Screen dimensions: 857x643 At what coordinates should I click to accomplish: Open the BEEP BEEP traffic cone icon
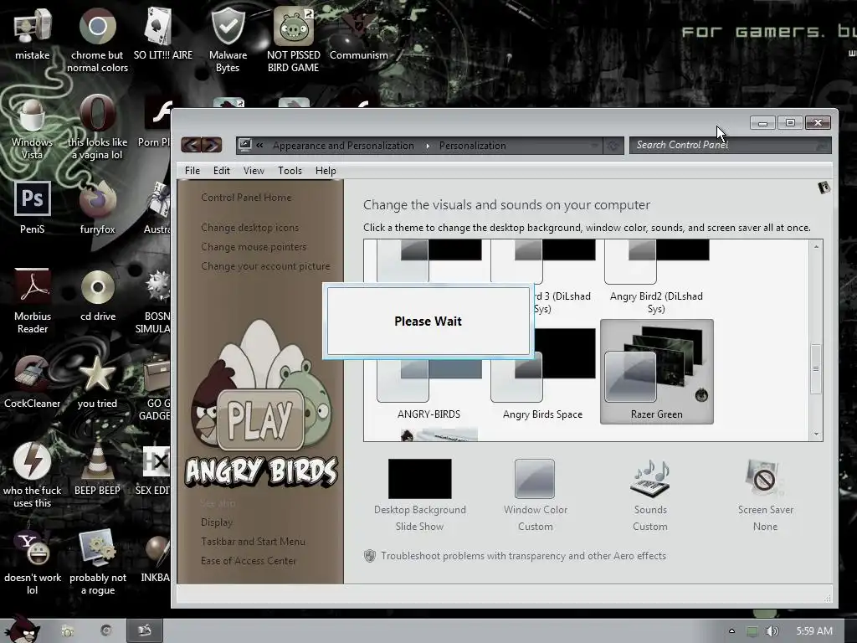click(97, 461)
